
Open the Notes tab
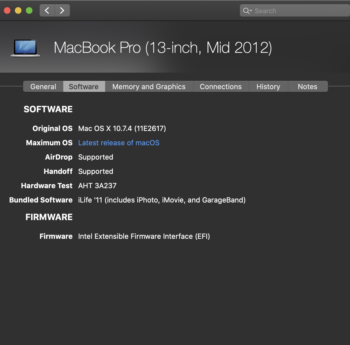[x=307, y=87]
